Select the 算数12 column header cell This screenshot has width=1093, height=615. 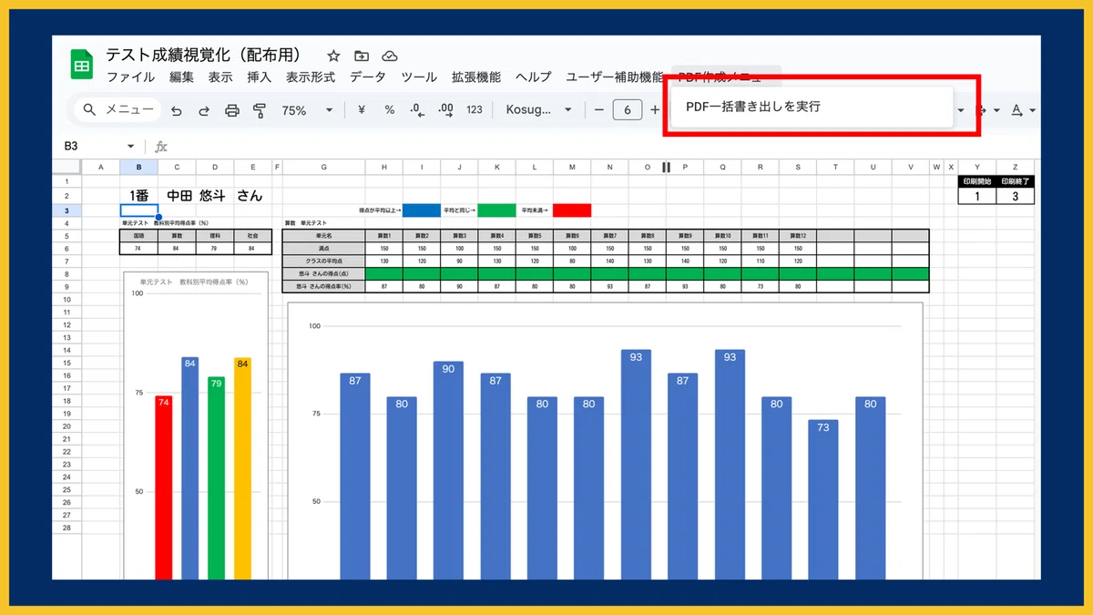pos(797,235)
